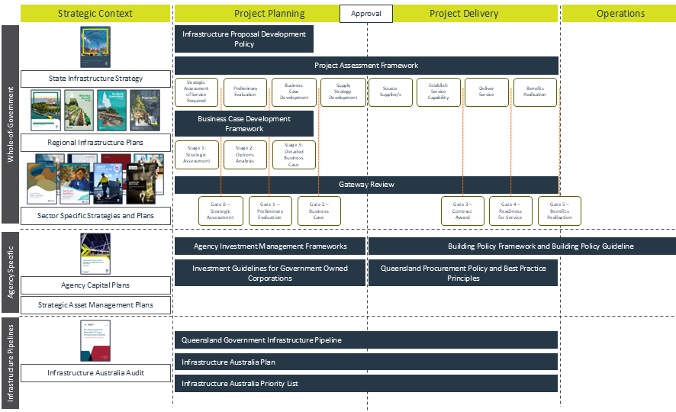Select Gate 0 – Strategic Assessment box
Viewport: 676px width, 412px height.
[221, 211]
